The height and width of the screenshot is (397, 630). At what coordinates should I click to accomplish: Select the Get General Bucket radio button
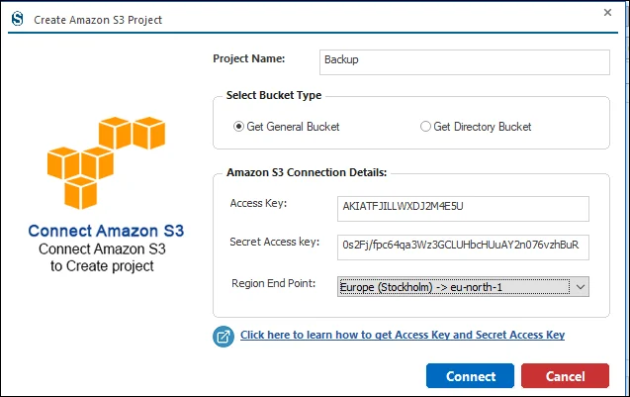238,127
